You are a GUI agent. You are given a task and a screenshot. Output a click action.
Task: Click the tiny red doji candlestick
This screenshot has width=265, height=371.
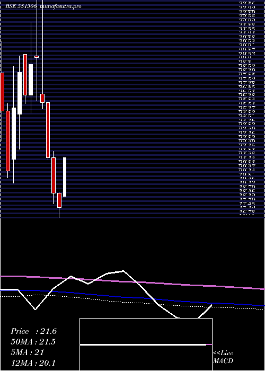(37, 57)
